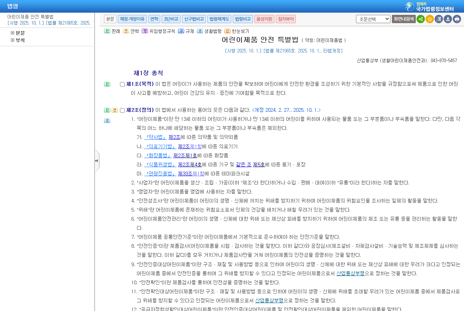The height and width of the screenshot is (311, 464).
Task: Open the 「관광진흥법」 link
Action: (x=160, y=174)
